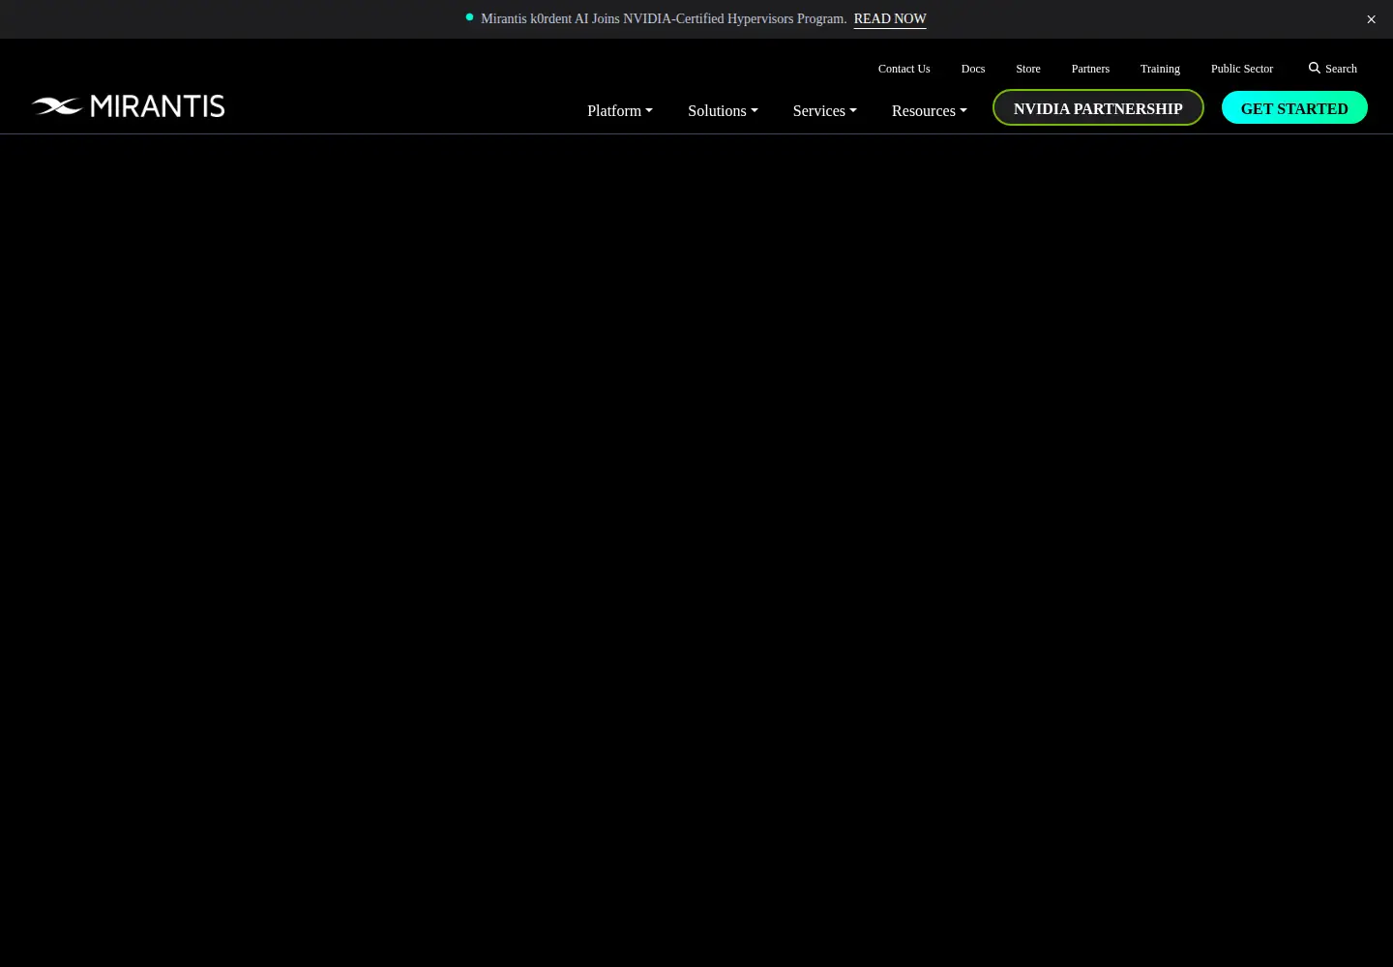Image resolution: width=1393 pixels, height=967 pixels.
Task: Click the search magnifier icon
Action: (x=1314, y=68)
